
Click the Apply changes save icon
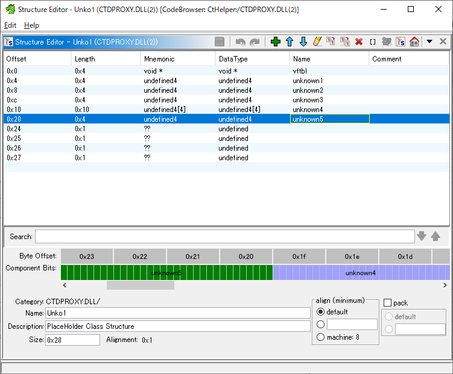click(x=220, y=42)
